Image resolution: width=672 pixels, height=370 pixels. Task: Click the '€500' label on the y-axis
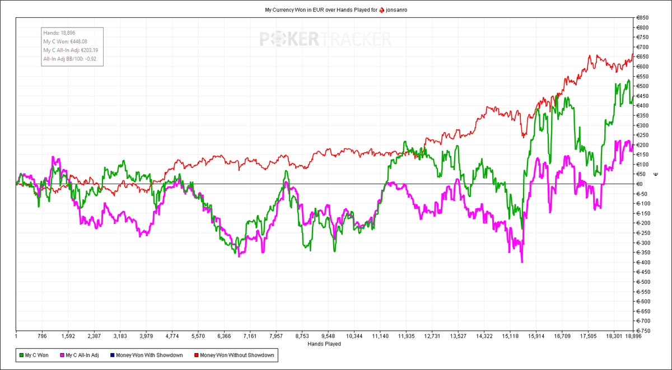coord(643,86)
